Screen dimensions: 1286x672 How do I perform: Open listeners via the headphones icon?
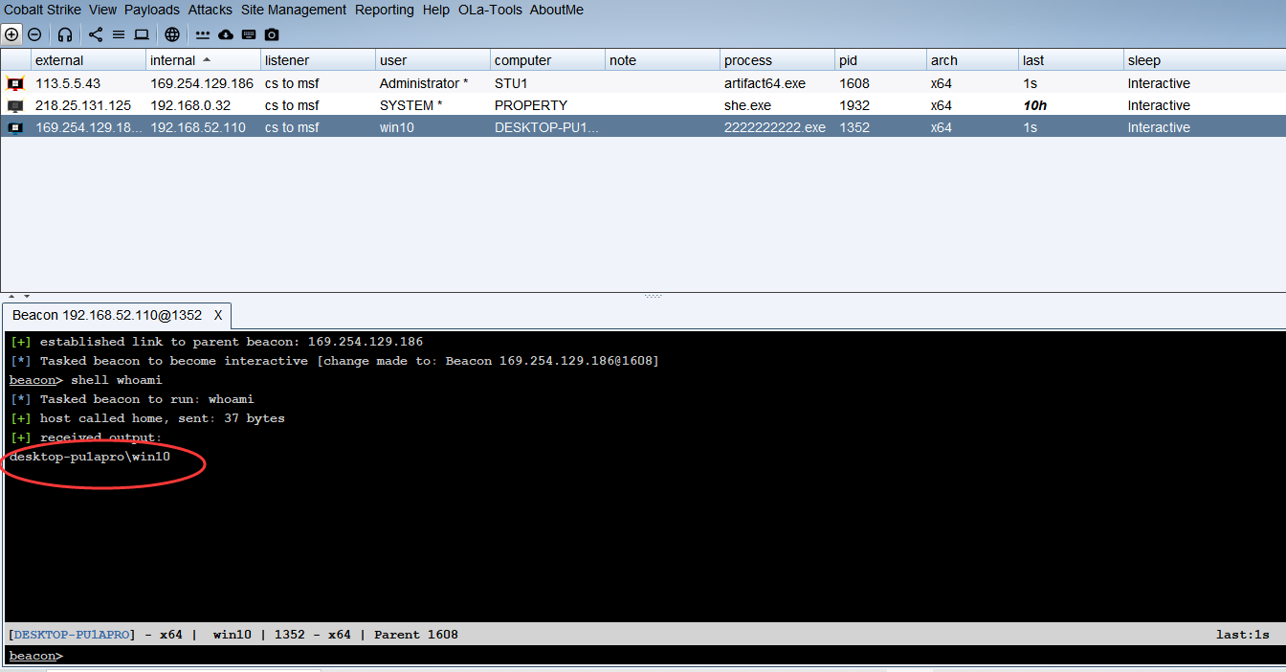pos(65,34)
